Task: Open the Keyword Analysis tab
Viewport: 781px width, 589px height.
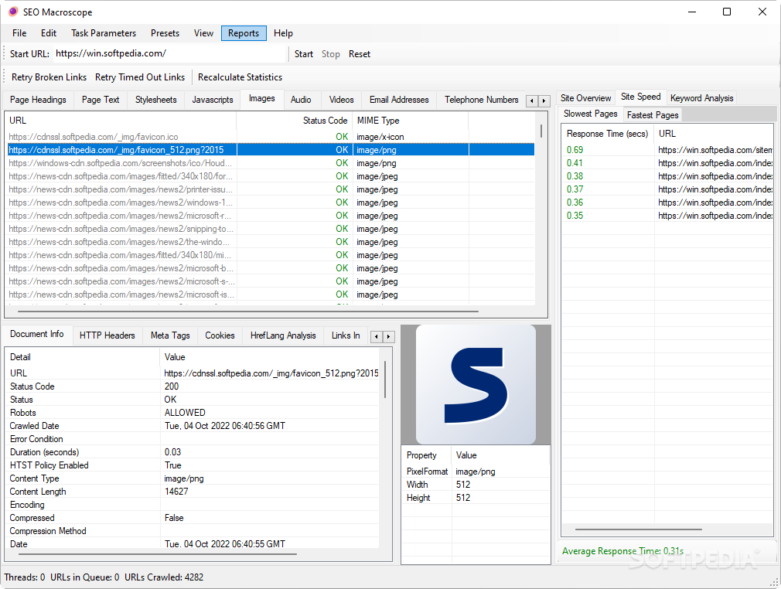Action: [x=701, y=98]
